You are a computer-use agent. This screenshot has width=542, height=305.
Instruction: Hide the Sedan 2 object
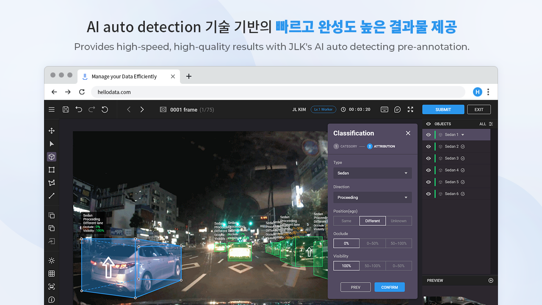[428, 147]
